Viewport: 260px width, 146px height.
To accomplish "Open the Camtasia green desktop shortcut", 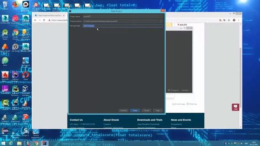I will 5,103.
